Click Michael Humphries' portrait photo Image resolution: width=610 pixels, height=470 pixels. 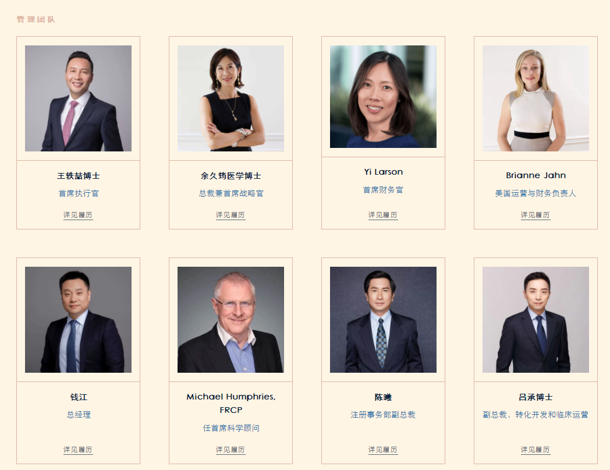(230, 320)
